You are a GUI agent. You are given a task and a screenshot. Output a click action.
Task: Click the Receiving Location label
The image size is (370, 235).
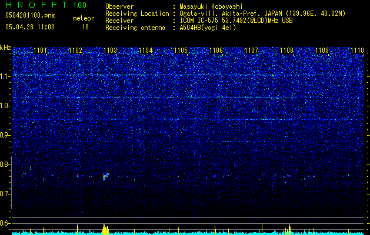(137, 14)
